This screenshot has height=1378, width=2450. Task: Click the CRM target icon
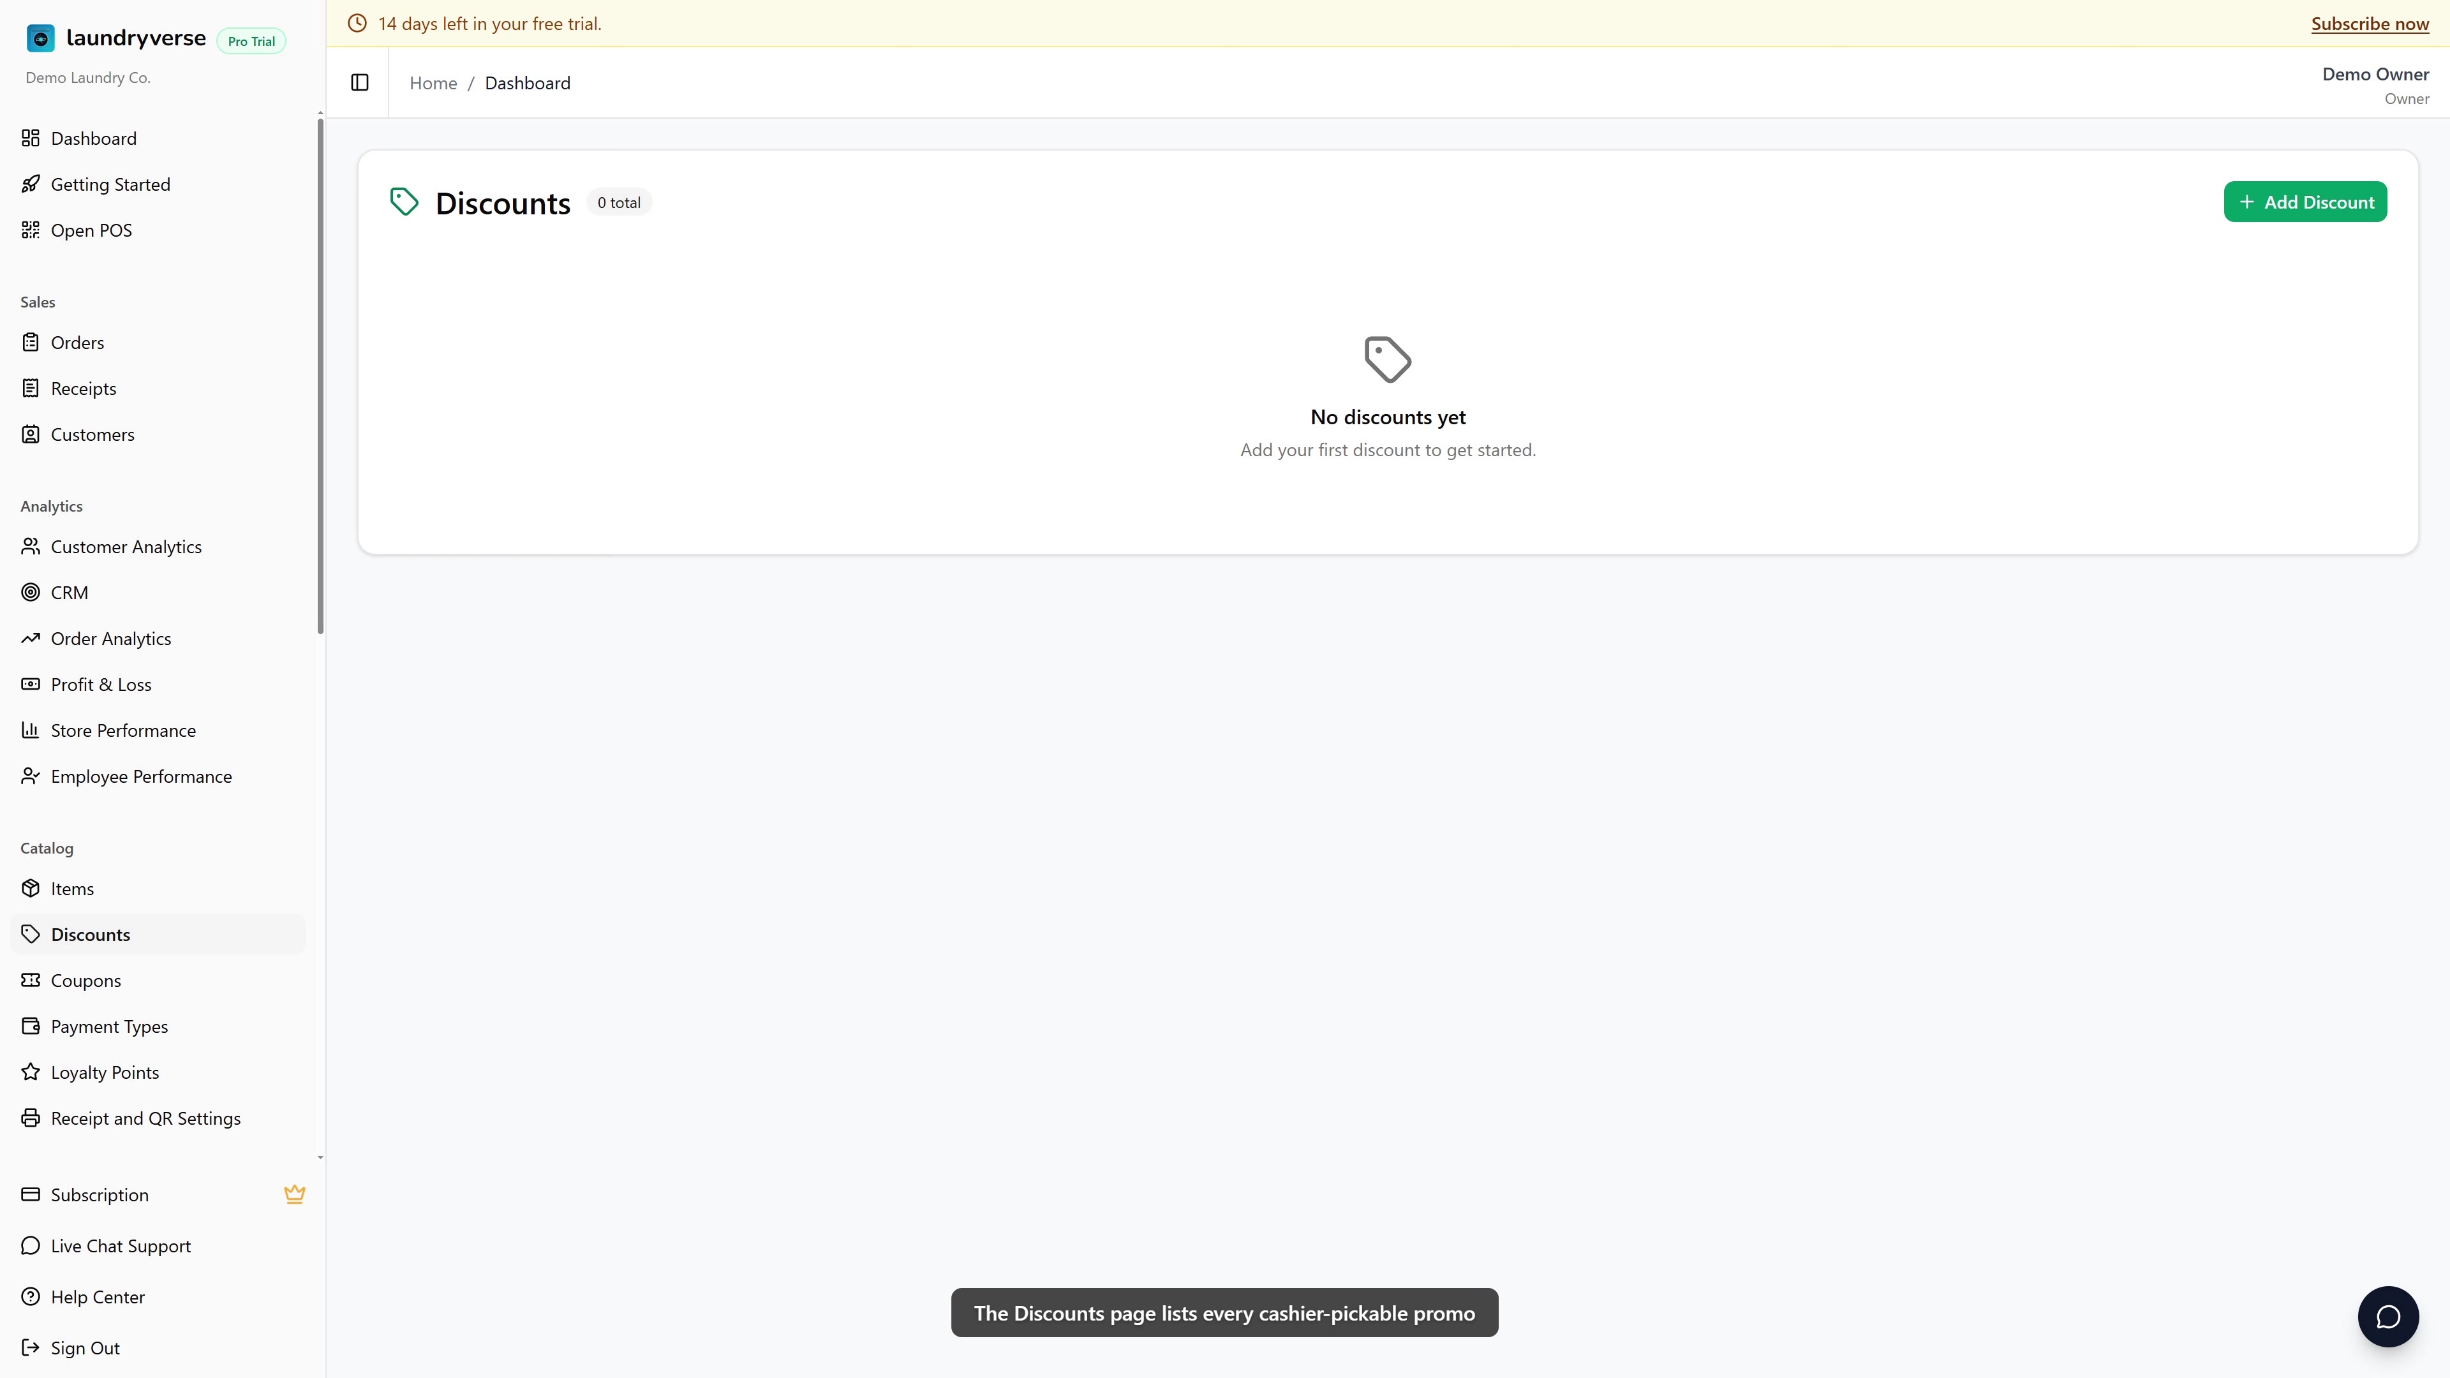coord(31,593)
